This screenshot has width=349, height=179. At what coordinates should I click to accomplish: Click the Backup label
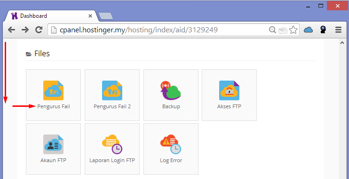pyautogui.click(x=171, y=107)
